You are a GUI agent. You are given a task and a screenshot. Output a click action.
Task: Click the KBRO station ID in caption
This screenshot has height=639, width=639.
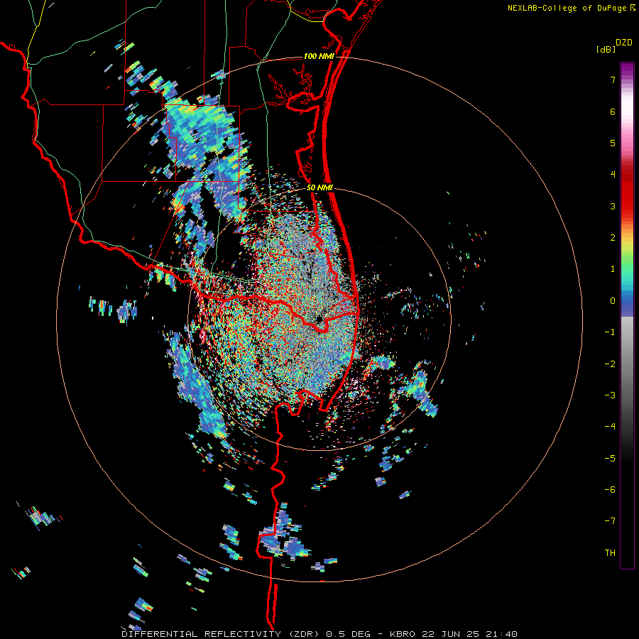coord(403,634)
